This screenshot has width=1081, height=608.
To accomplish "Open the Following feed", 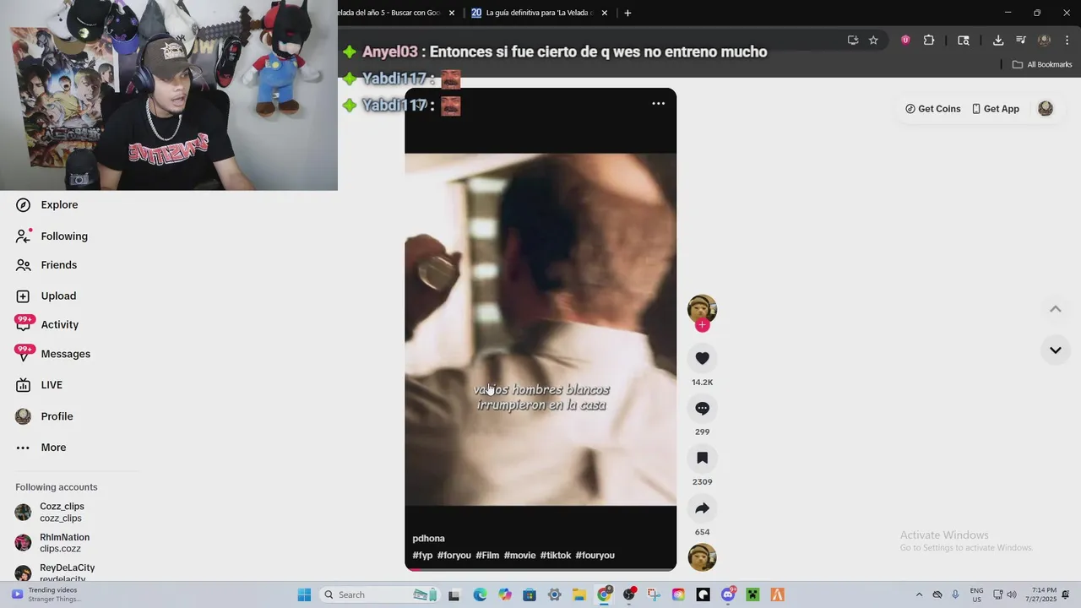I will tap(52, 236).
